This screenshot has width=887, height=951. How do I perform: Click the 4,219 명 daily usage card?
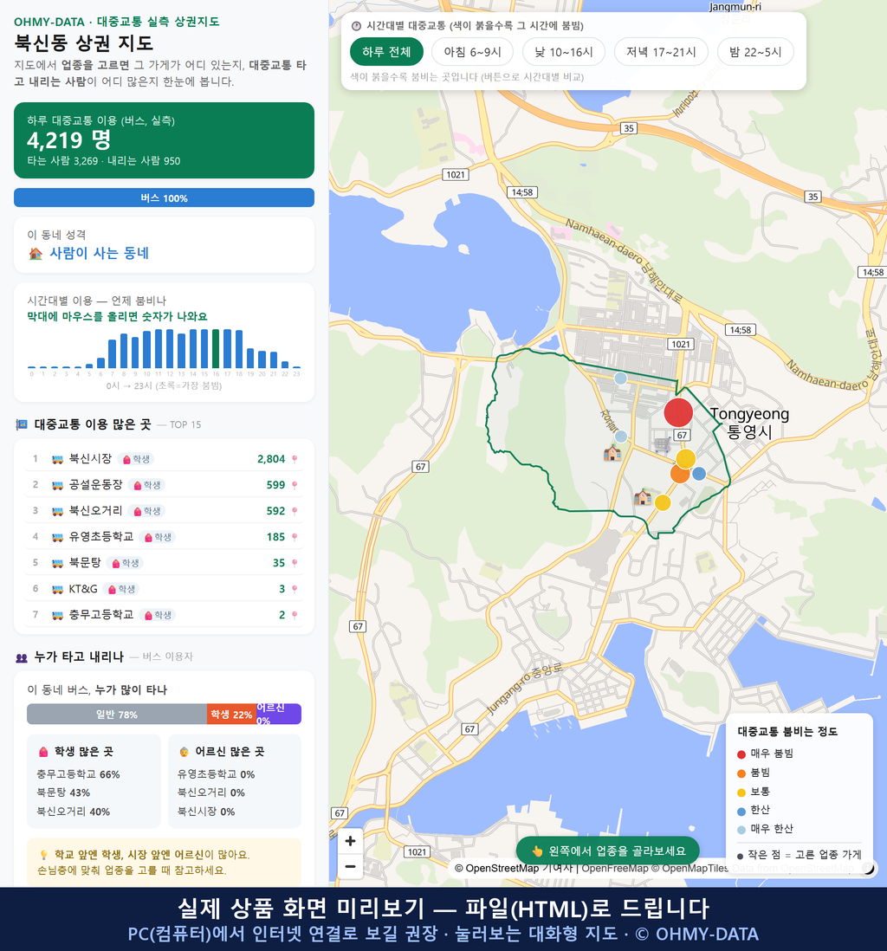pos(164,140)
